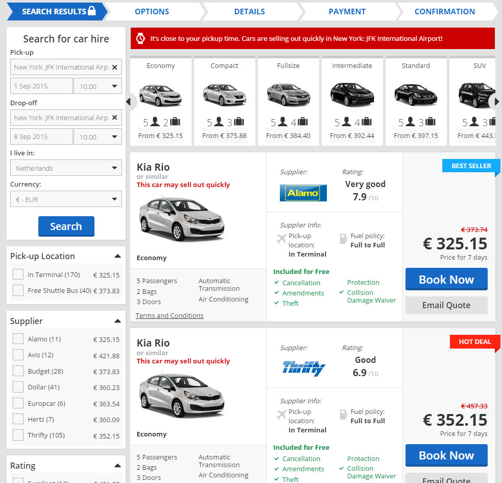Click the 'Good' 6.9 rating
The height and width of the screenshot is (483, 502).
[x=365, y=366]
